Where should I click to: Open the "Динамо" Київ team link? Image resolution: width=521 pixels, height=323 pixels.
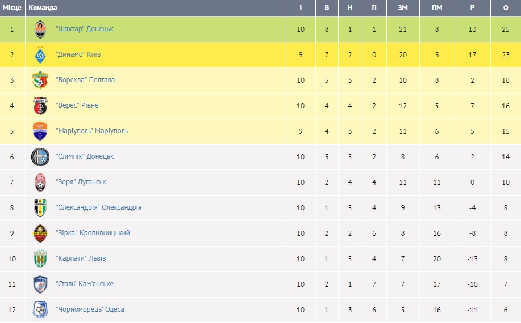78,54
